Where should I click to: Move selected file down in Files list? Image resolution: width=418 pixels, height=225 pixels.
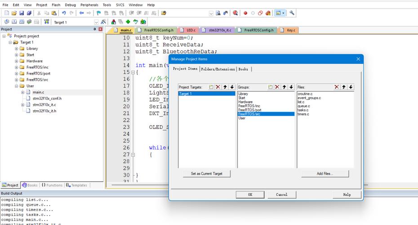[x=351, y=87]
